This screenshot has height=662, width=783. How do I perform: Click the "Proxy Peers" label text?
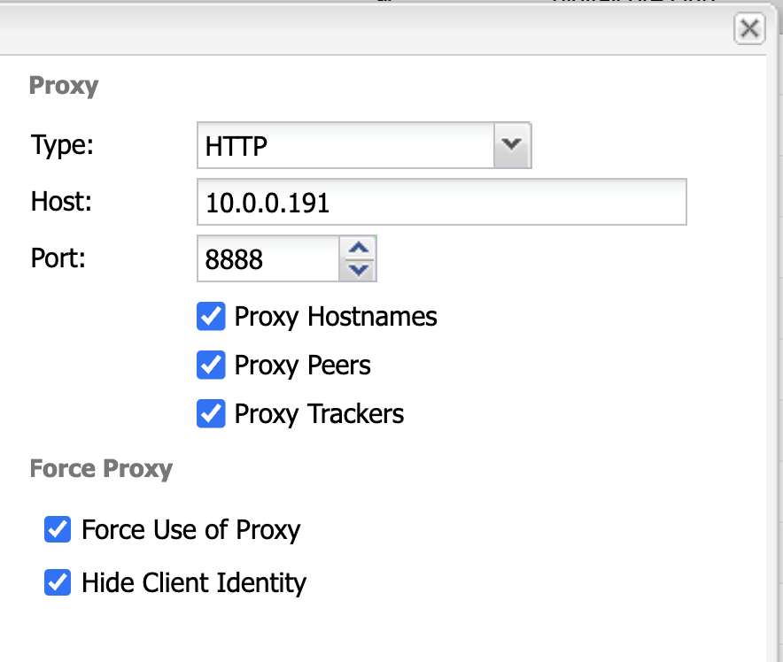(x=302, y=366)
